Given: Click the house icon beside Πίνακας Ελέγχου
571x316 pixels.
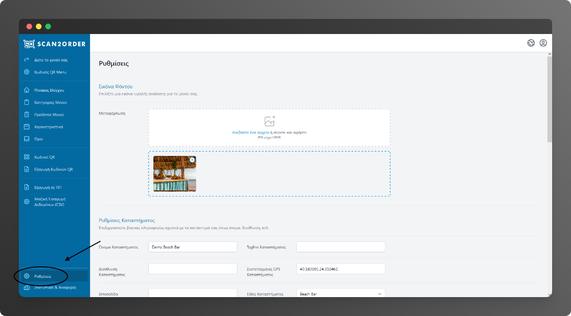Looking at the screenshot, I should click(x=27, y=90).
